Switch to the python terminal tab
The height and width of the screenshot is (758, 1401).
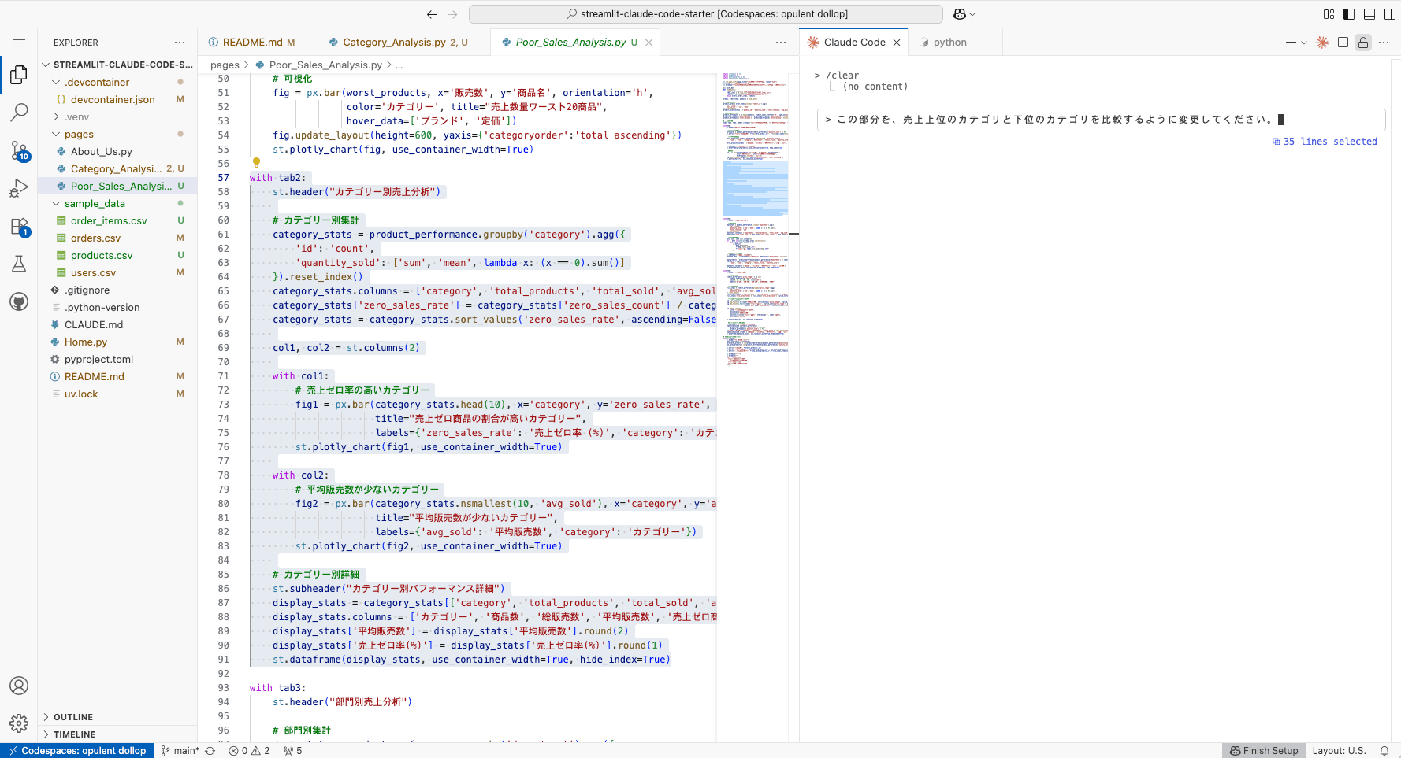pyautogui.click(x=949, y=43)
